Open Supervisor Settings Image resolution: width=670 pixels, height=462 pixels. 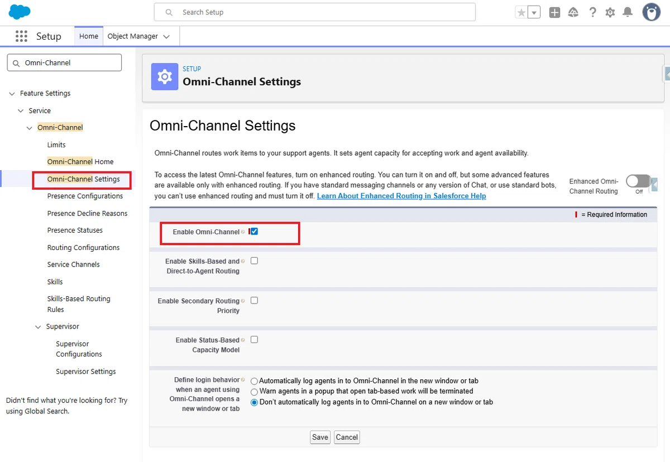[86, 372]
